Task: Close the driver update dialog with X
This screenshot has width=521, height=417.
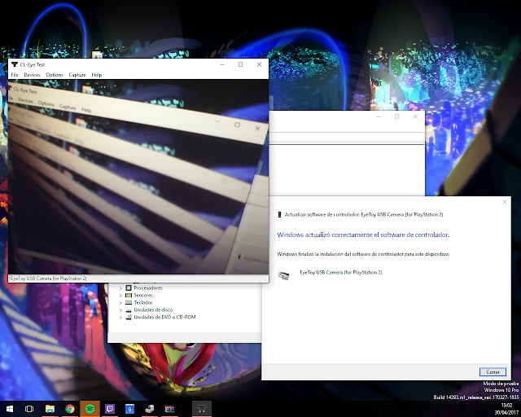Action: pyautogui.click(x=505, y=202)
